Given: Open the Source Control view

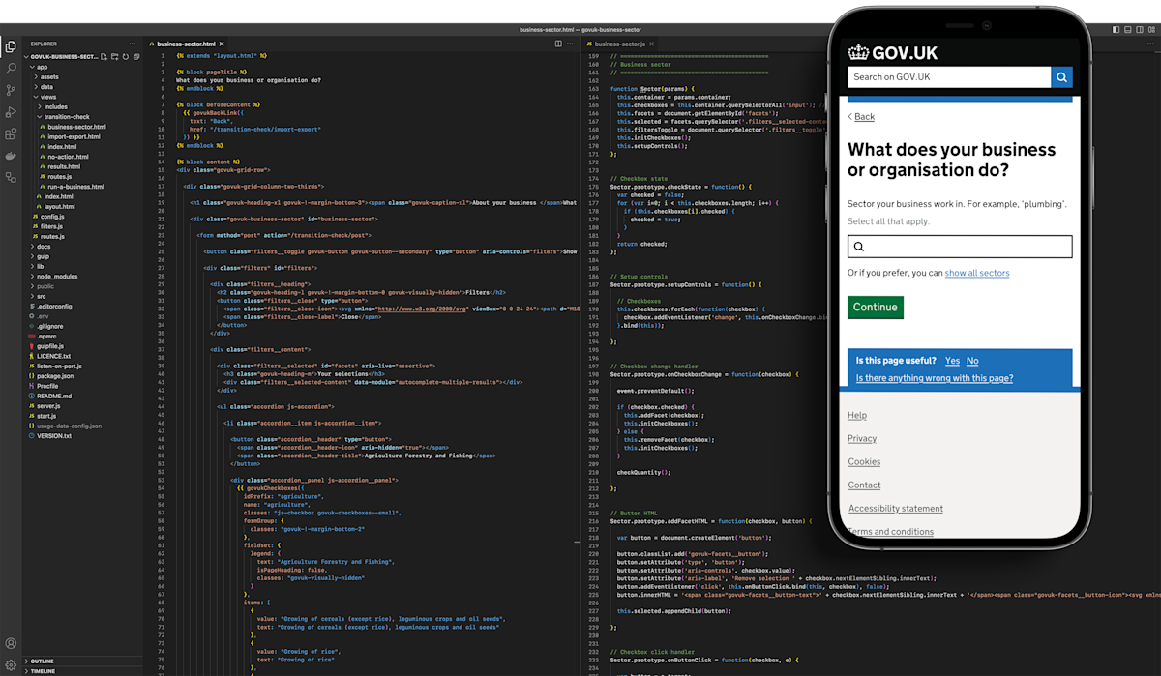Looking at the screenshot, I should 11,90.
